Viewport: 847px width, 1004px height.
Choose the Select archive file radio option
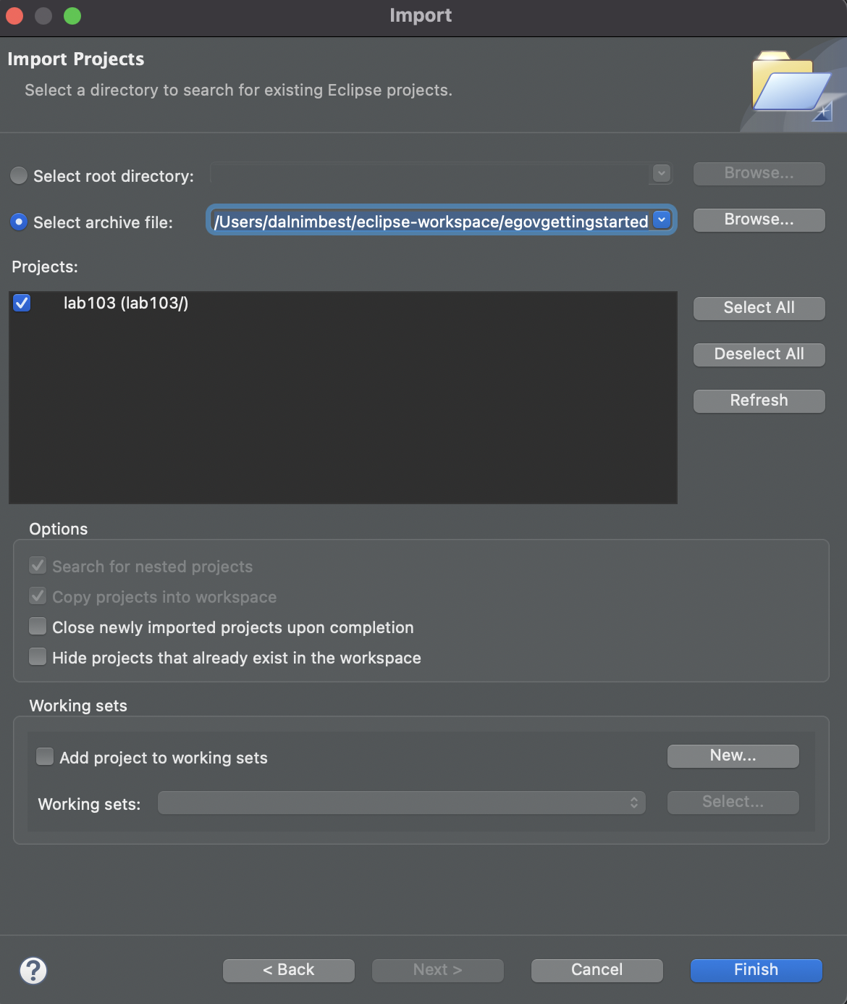19,222
